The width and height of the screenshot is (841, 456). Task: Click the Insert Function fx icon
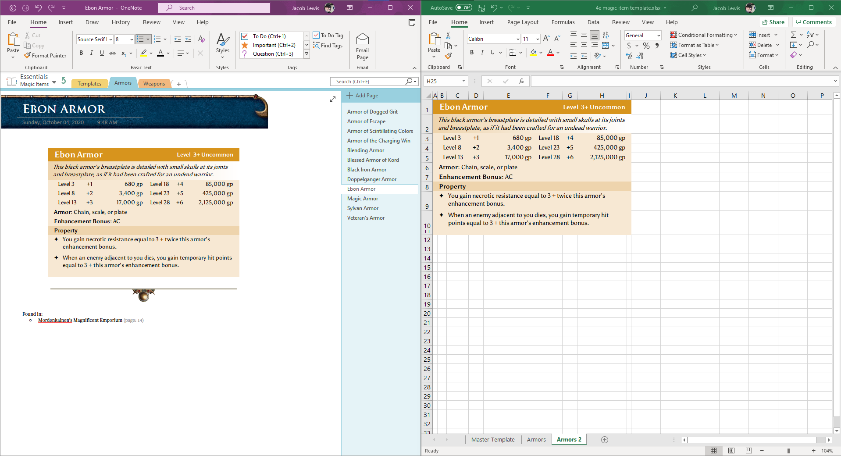(521, 81)
